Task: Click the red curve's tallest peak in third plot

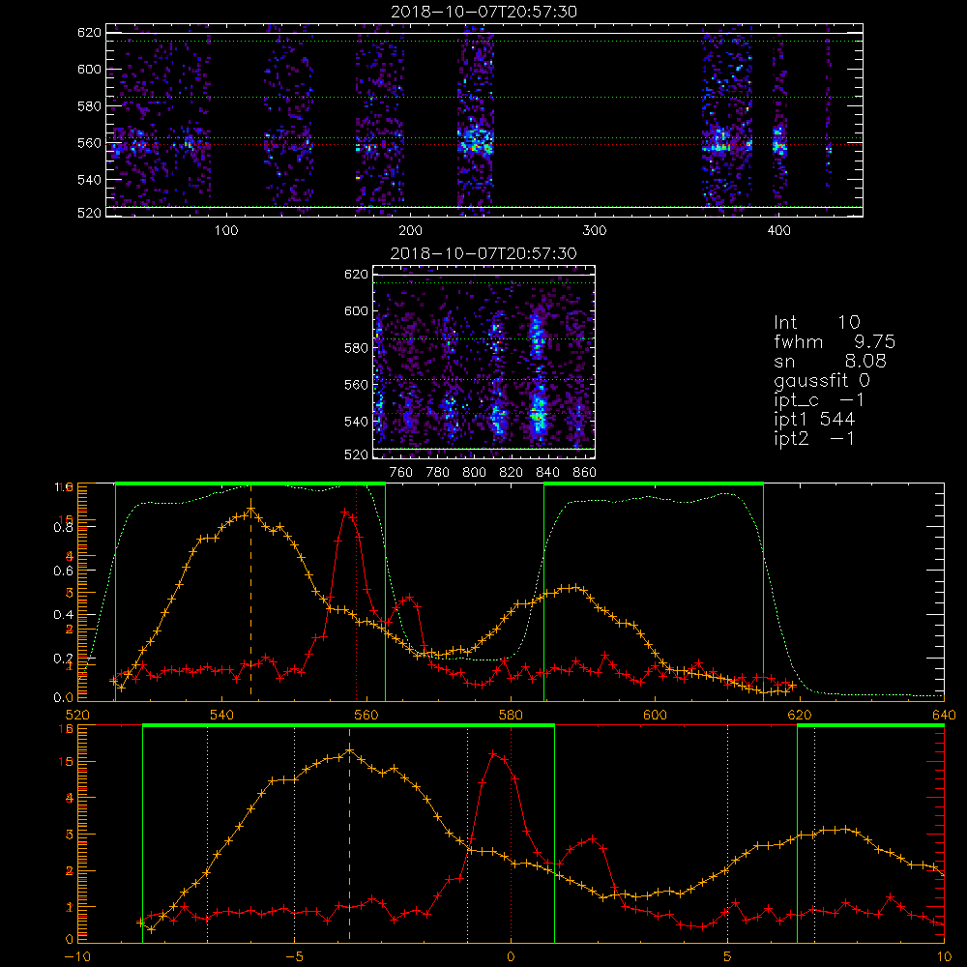Action: (345, 512)
